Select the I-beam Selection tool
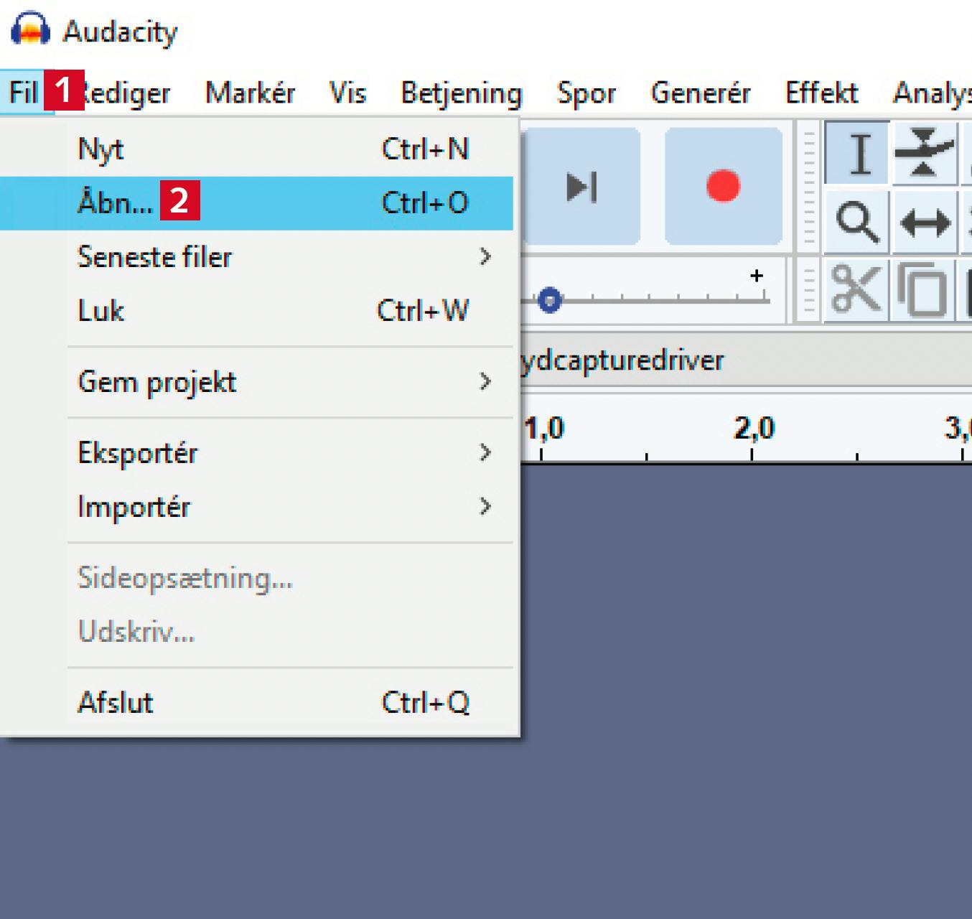 point(859,154)
